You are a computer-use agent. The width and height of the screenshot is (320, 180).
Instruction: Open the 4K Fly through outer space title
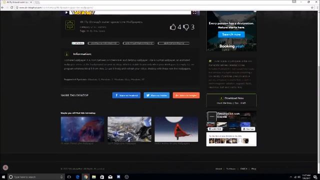[111, 22]
